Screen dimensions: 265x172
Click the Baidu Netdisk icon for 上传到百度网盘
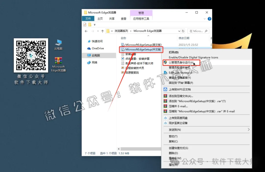coord(165,117)
